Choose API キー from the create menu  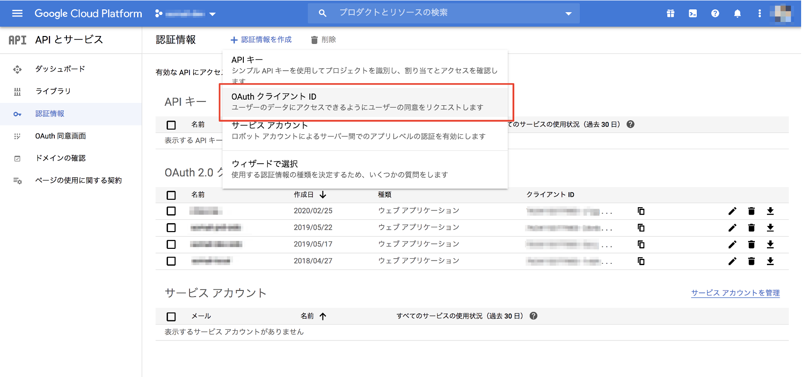tap(365, 70)
